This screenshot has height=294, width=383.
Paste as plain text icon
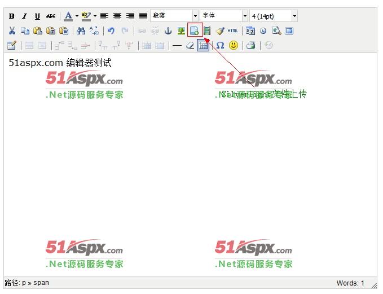(51, 31)
